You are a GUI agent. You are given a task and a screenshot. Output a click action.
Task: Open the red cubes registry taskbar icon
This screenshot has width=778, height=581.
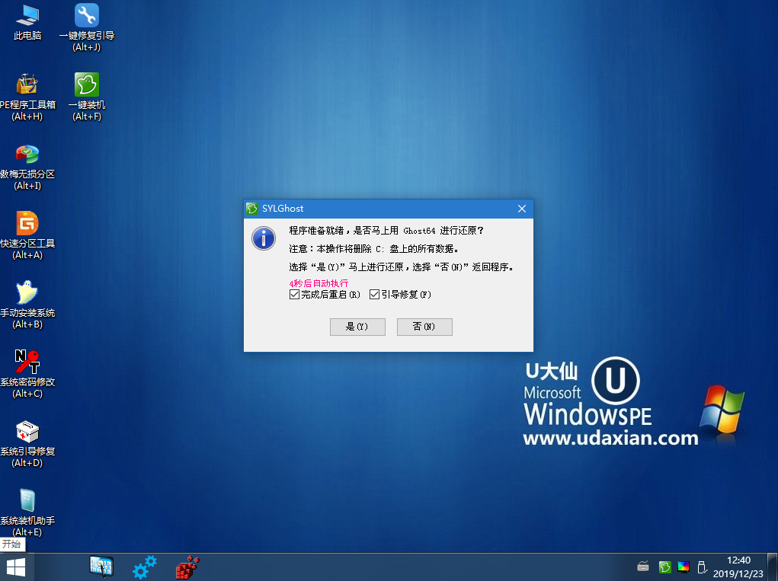pos(187,567)
